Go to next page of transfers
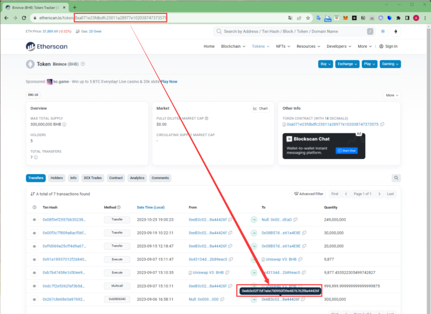 point(379,194)
